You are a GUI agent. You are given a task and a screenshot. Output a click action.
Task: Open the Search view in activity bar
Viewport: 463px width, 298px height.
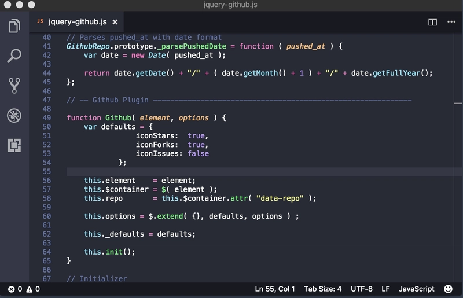(x=14, y=56)
